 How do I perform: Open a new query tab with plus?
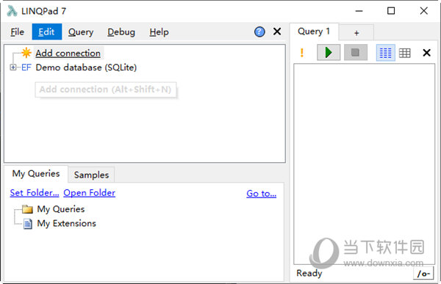coord(356,33)
